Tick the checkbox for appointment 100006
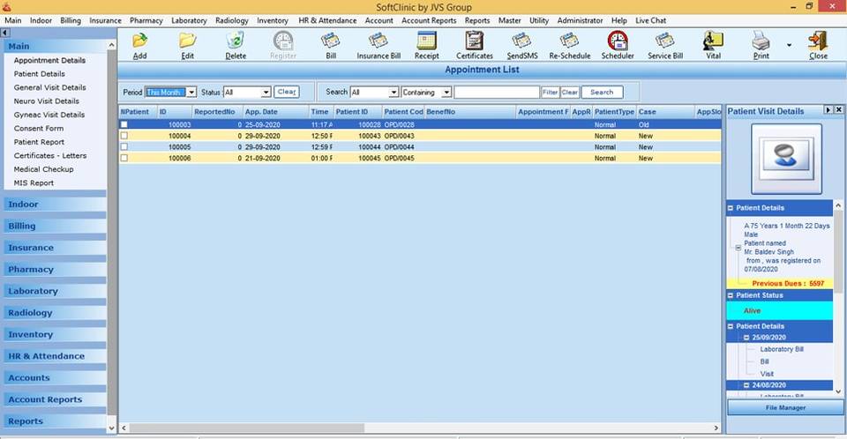 click(124, 158)
